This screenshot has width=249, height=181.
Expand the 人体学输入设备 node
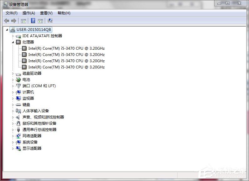pos(13,111)
